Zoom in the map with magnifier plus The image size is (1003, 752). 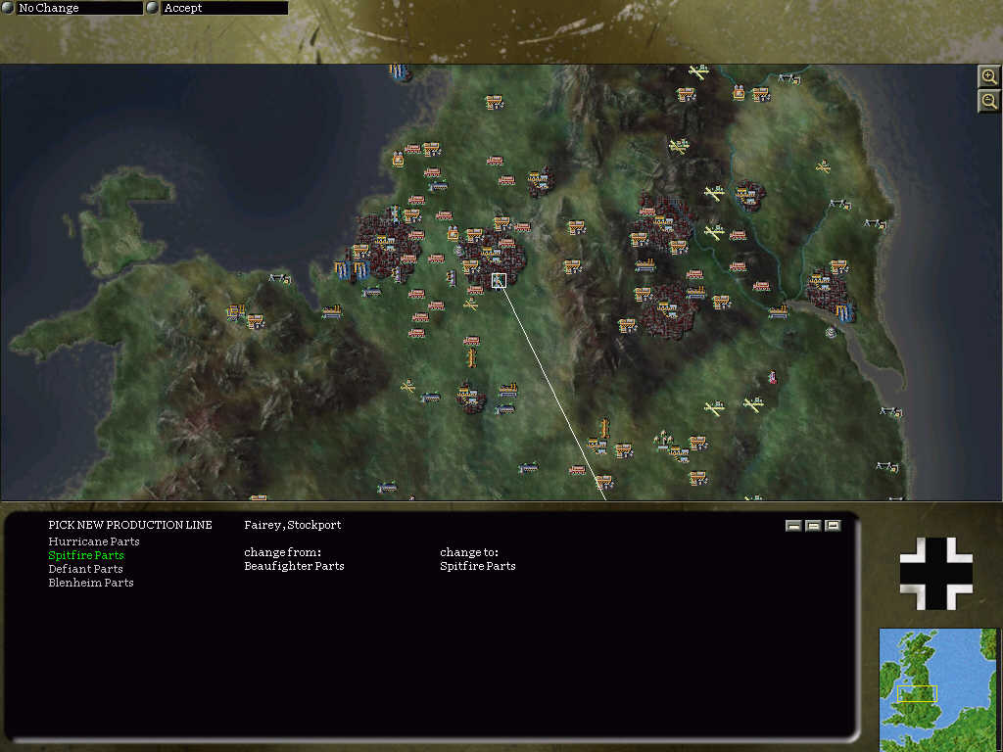(989, 77)
